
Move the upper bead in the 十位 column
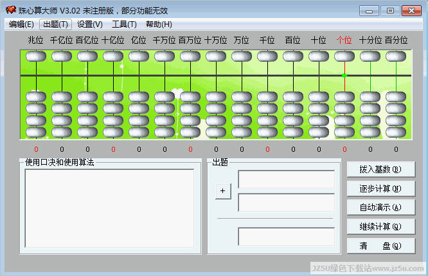[x=319, y=57]
